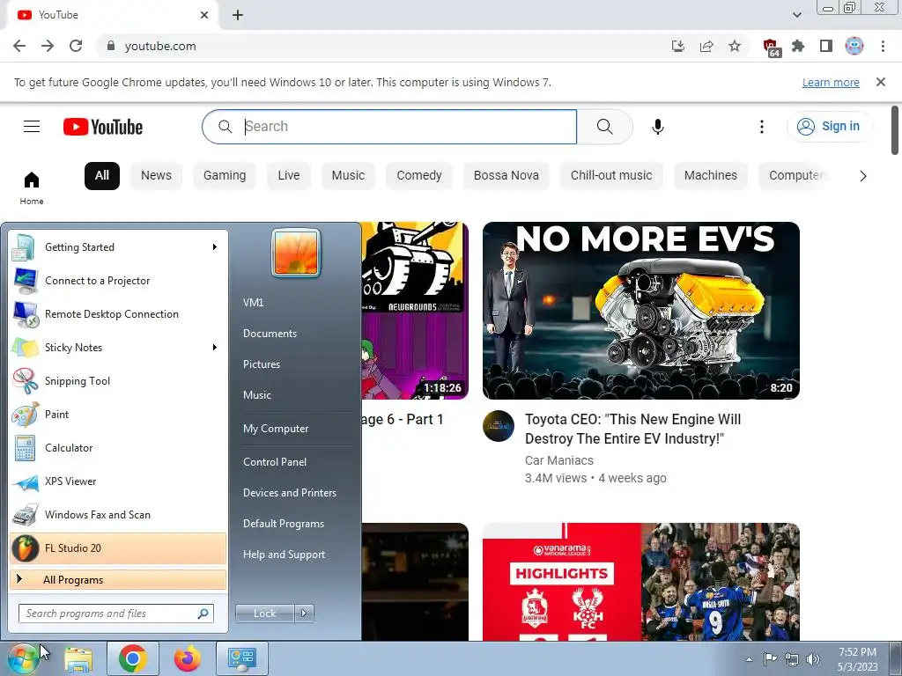Click Learn more link in update bar

pyautogui.click(x=831, y=82)
